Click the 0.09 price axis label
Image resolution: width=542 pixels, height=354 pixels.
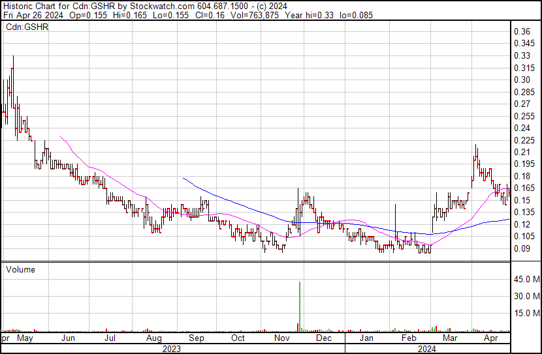point(522,248)
